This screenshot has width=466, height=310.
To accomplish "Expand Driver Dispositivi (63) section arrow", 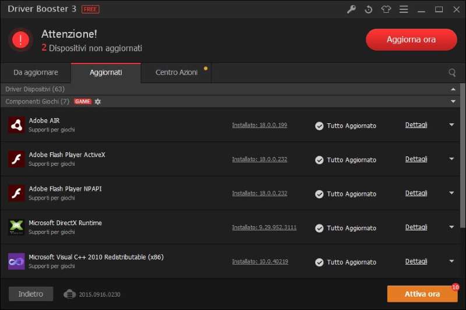I will tap(453, 89).
